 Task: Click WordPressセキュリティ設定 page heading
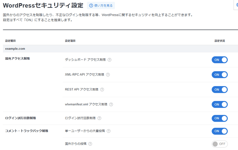pos(43,6)
